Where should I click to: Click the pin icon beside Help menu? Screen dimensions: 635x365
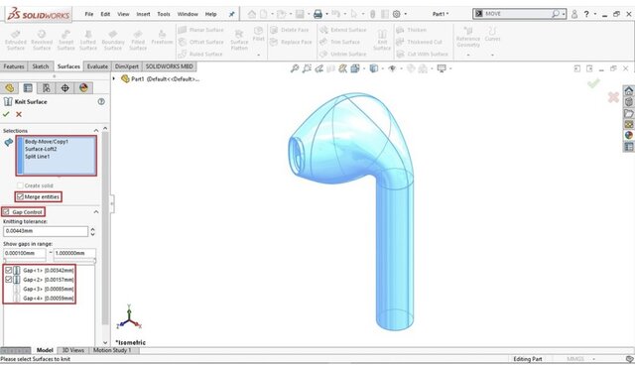[231, 14]
